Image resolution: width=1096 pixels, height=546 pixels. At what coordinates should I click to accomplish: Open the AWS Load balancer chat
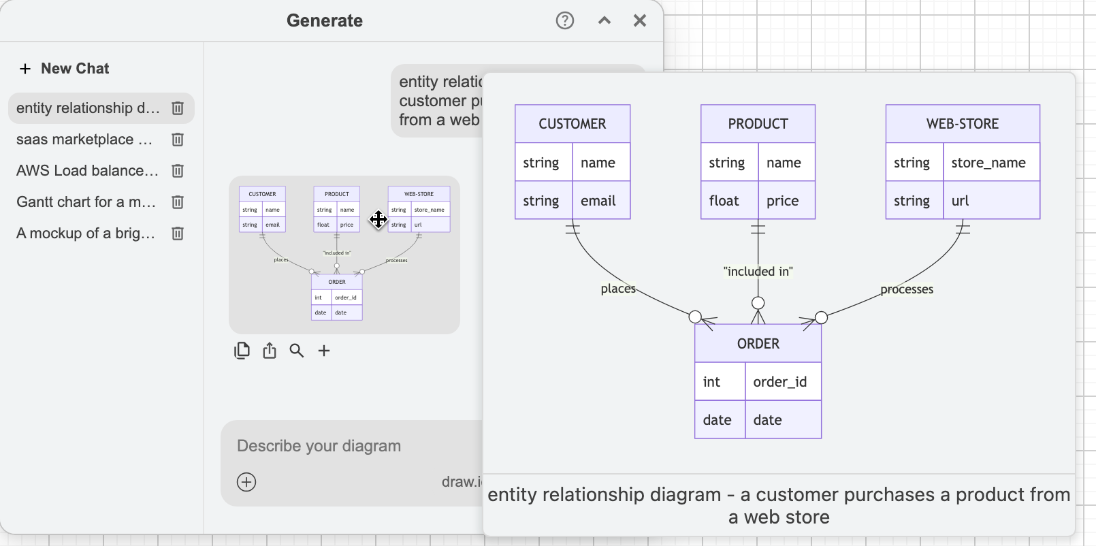coord(87,171)
